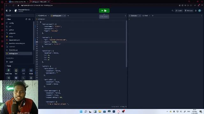Open the console pane three-dot menu
The width and height of the screenshot is (204, 114).
pos(202,16)
